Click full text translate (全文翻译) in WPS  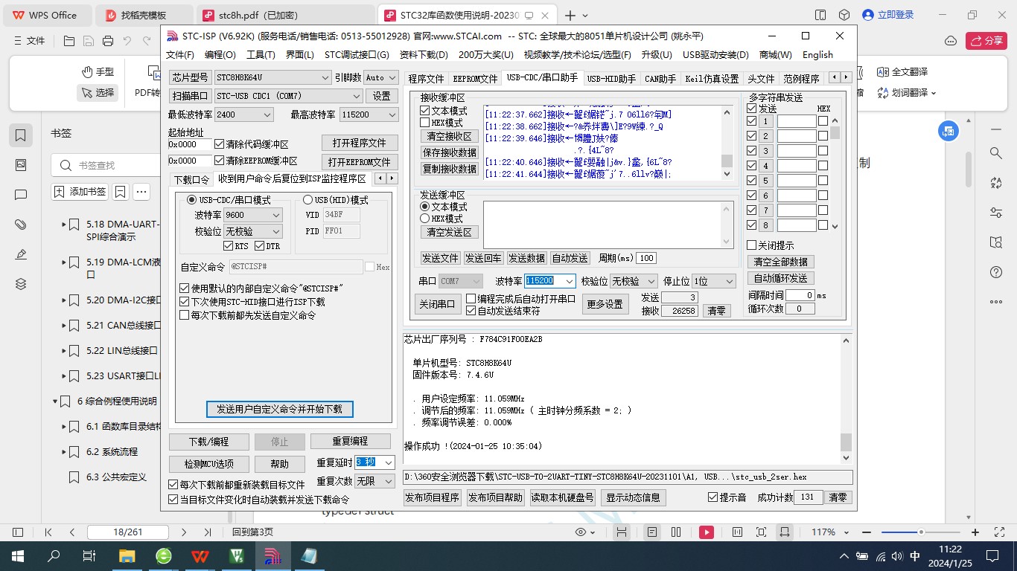coord(902,72)
